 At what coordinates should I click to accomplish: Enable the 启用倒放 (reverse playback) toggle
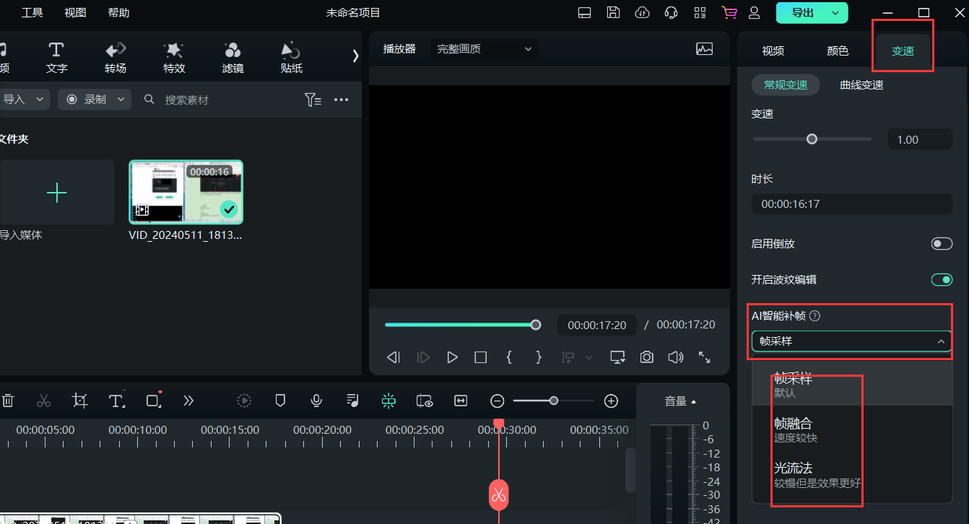(942, 244)
